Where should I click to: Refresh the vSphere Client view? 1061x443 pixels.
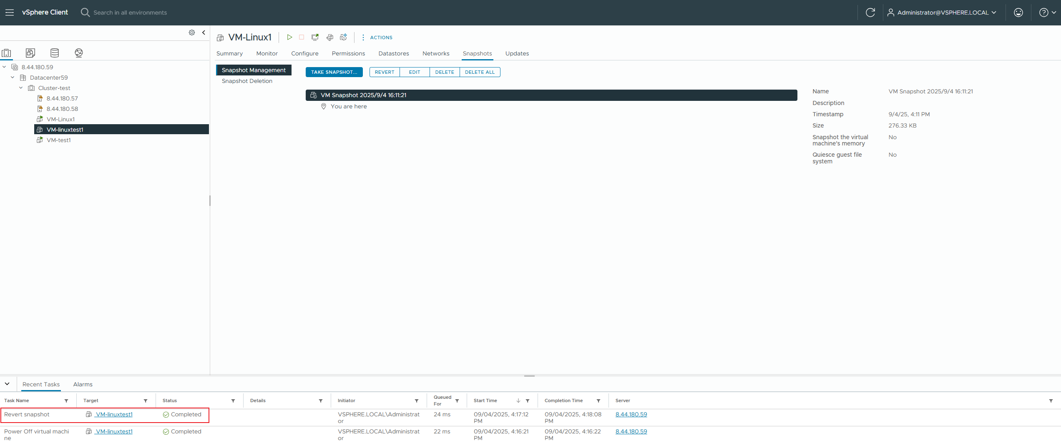click(x=870, y=13)
